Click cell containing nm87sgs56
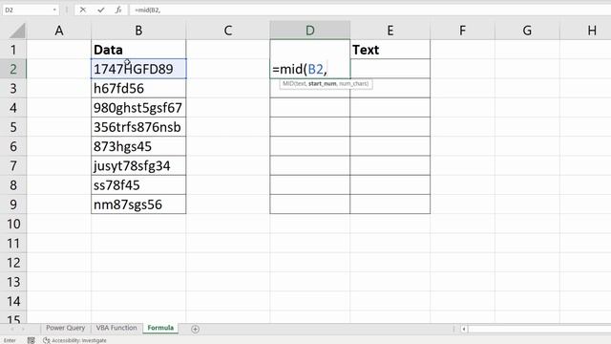 coord(138,204)
